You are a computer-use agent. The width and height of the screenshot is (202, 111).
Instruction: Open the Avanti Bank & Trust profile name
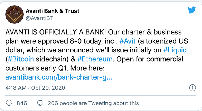pos(52,11)
